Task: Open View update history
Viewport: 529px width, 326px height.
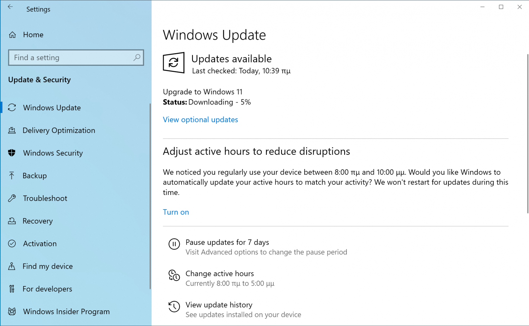Action: tap(219, 305)
